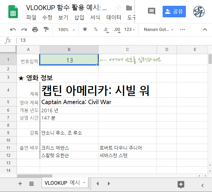Screen dimensions: 212x192
Task: Collapse the menus with the caret
Action: click(205, 29)
